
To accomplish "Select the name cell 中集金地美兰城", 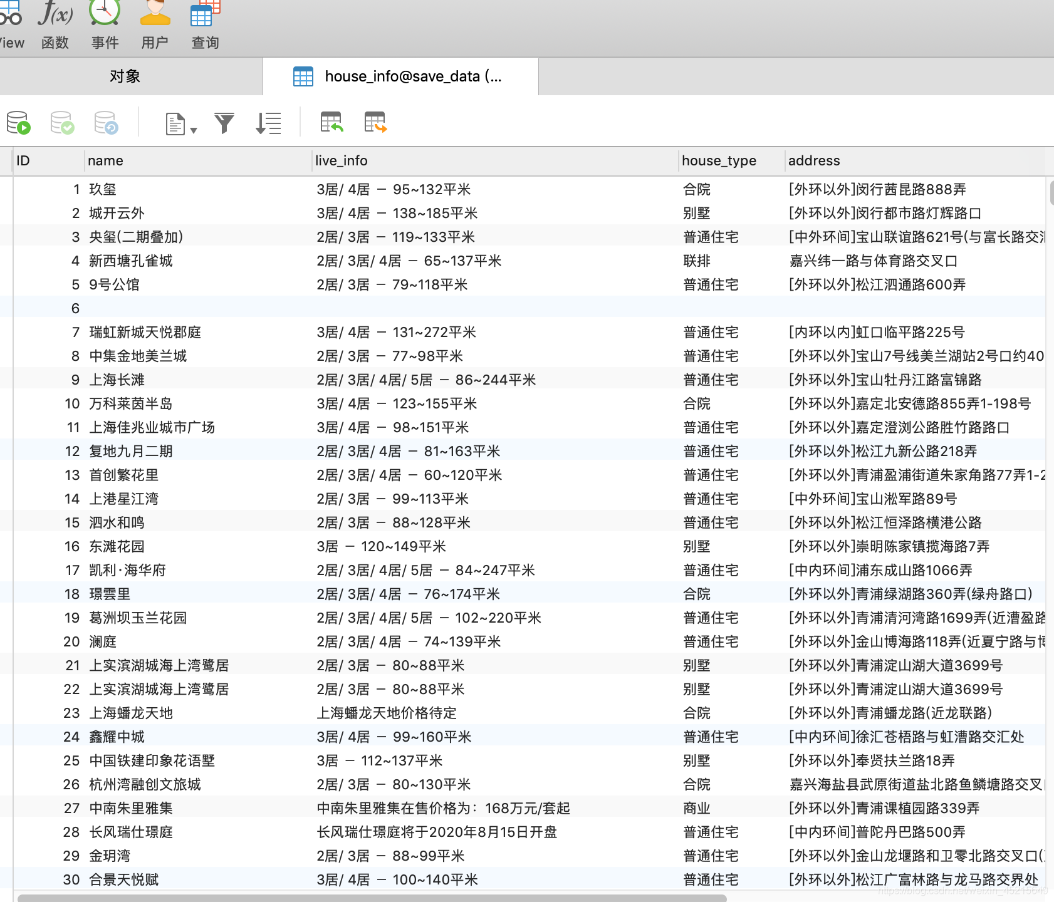I will click(138, 356).
